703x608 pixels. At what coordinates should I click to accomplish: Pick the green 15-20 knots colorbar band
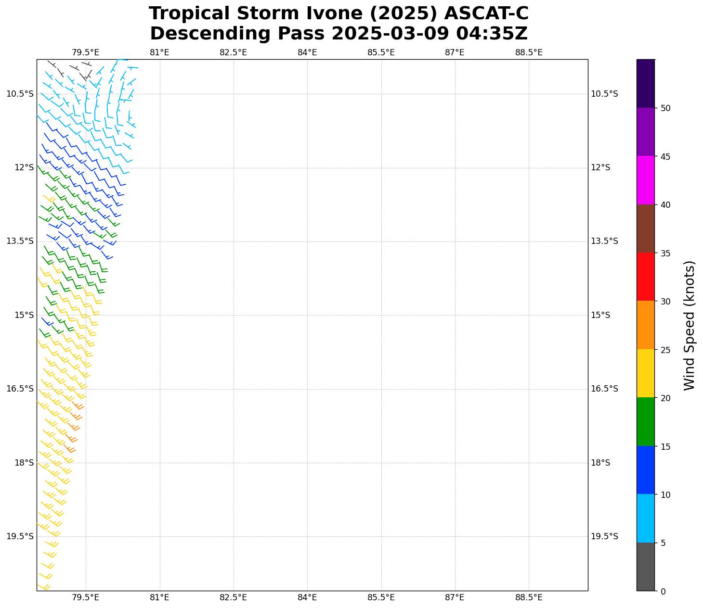tap(645, 421)
